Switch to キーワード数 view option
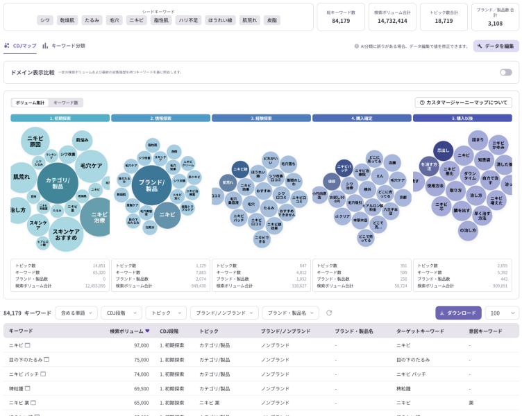This screenshot has height=416, width=522. coord(66,103)
